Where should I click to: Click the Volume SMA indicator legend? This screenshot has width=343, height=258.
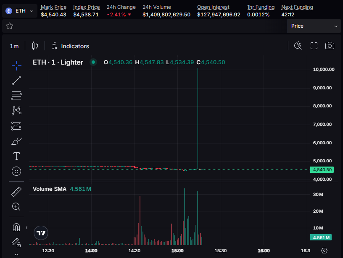tap(50, 189)
